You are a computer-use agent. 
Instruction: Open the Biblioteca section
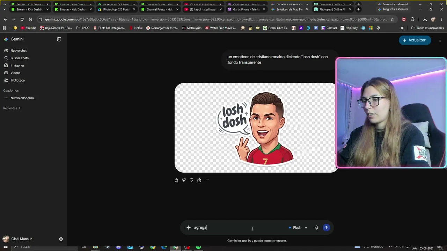coord(17,80)
